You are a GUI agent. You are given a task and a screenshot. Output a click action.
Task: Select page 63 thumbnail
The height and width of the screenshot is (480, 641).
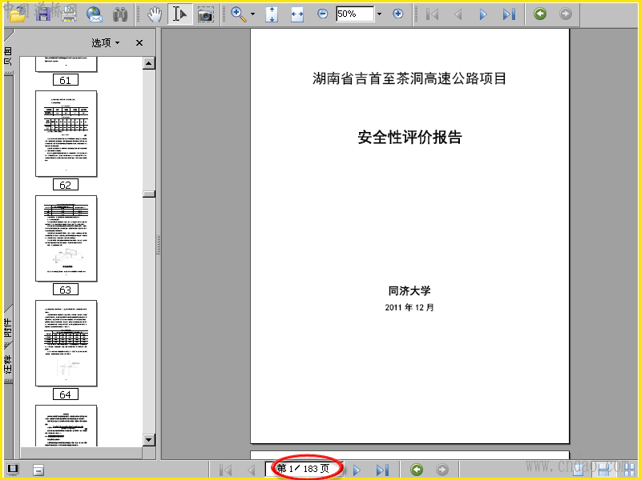(67, 238)
